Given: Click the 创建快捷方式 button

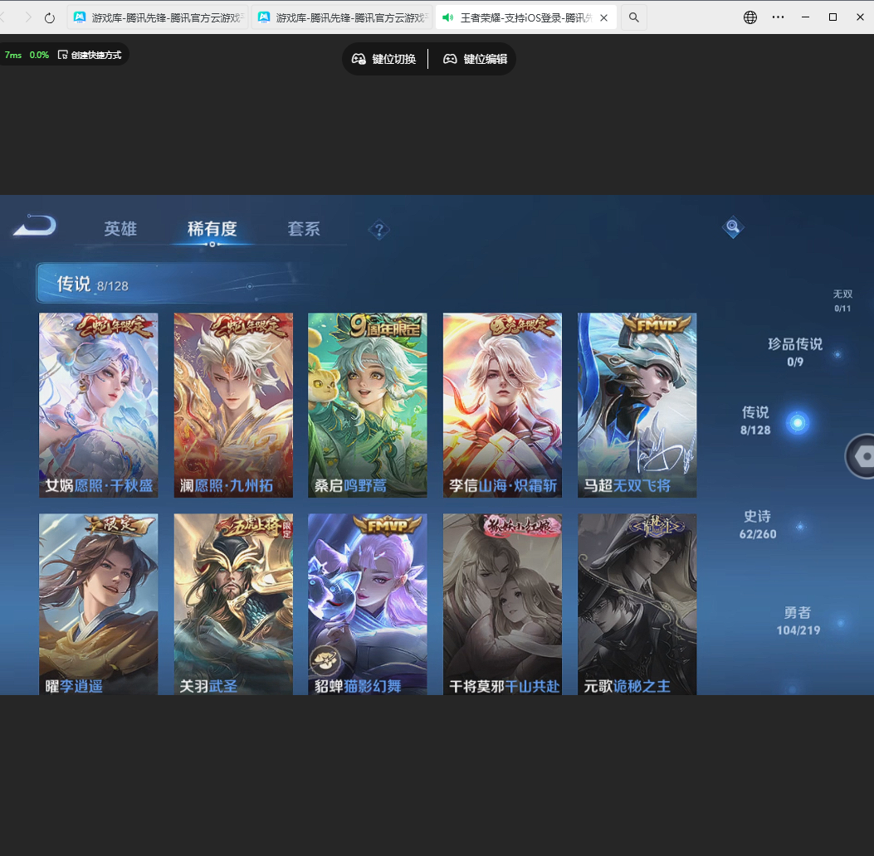Looking at the screenshot, I should pyautogui.click(x=90, y=54).
